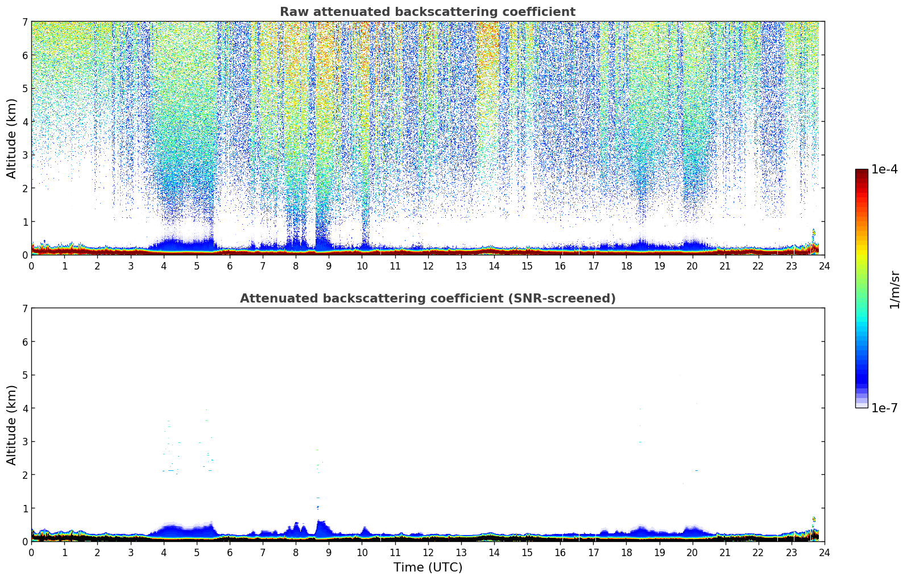Click altitude tick '1' on raw plot
The width and height of the screenshot is (907, 580).
coord(24,222)
